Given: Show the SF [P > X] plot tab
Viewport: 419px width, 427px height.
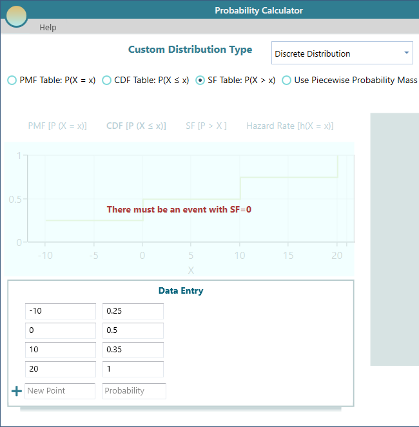Looking at the screenshot, I should click(x=206, y=126).
